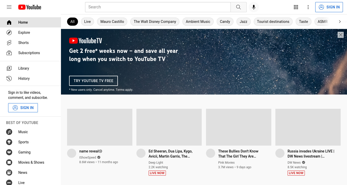Click the YouTube TV logo in banner
This screenshot has width=347, height=185.
pos(86,41)
